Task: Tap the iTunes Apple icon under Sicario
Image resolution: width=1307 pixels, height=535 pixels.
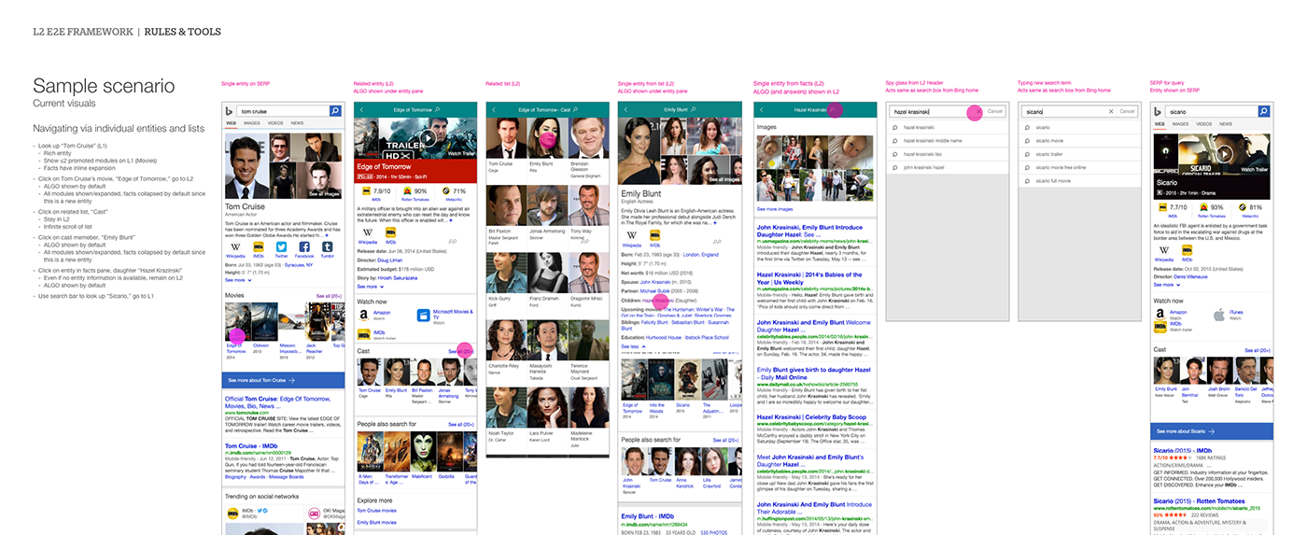Action: pyautogui.click(x=1218, y=315)
